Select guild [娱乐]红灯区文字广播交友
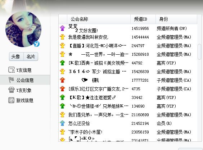The image size is (203, 150). (99, 89)
